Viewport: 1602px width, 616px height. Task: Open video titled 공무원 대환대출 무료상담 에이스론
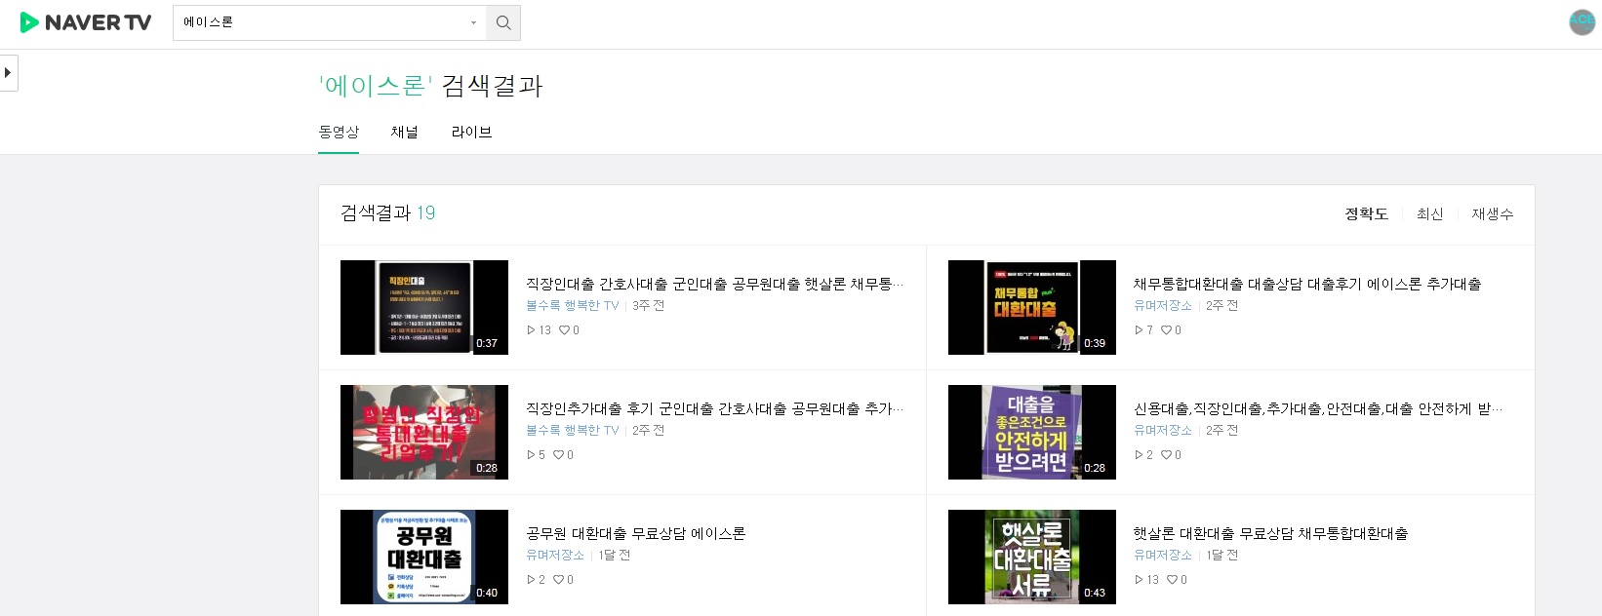[x=635, y=533]
